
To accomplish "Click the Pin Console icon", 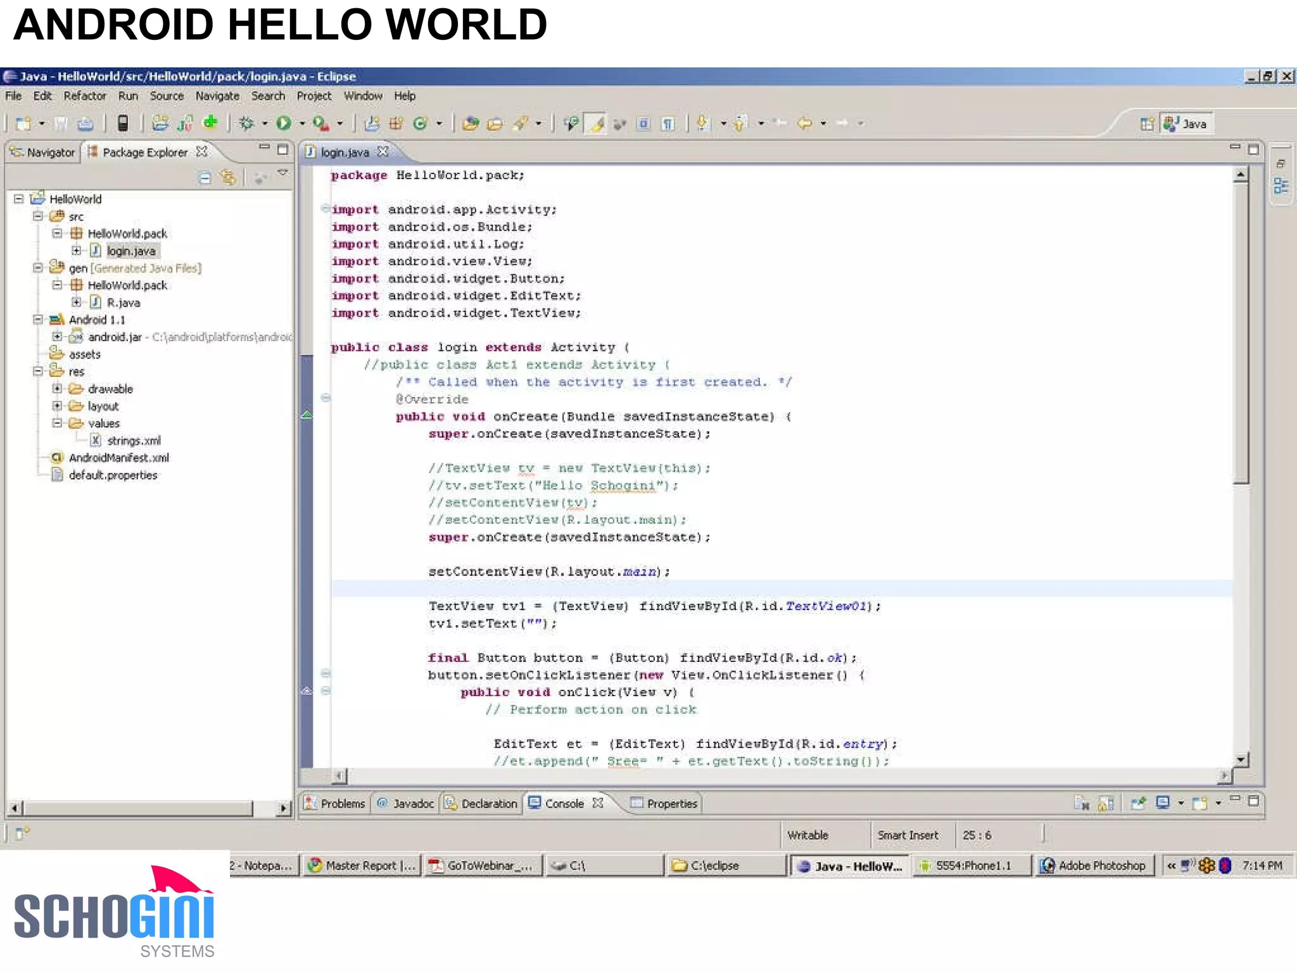I will (1138, 803).
